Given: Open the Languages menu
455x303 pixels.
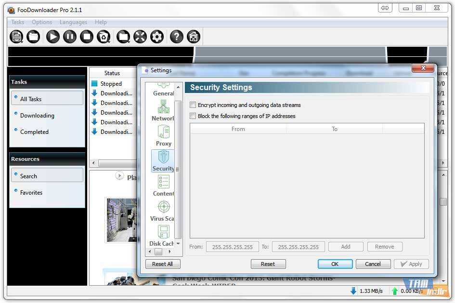Looking at the screenshot, I should tap(73, 22).
